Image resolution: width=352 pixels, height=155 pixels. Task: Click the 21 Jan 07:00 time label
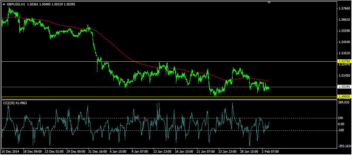pos(206,152)
